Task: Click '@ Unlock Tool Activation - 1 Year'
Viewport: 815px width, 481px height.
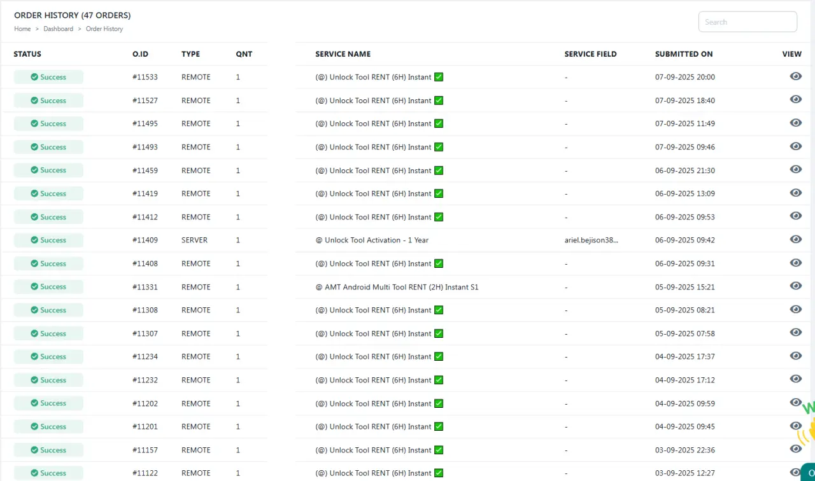Action: (372, 240)
